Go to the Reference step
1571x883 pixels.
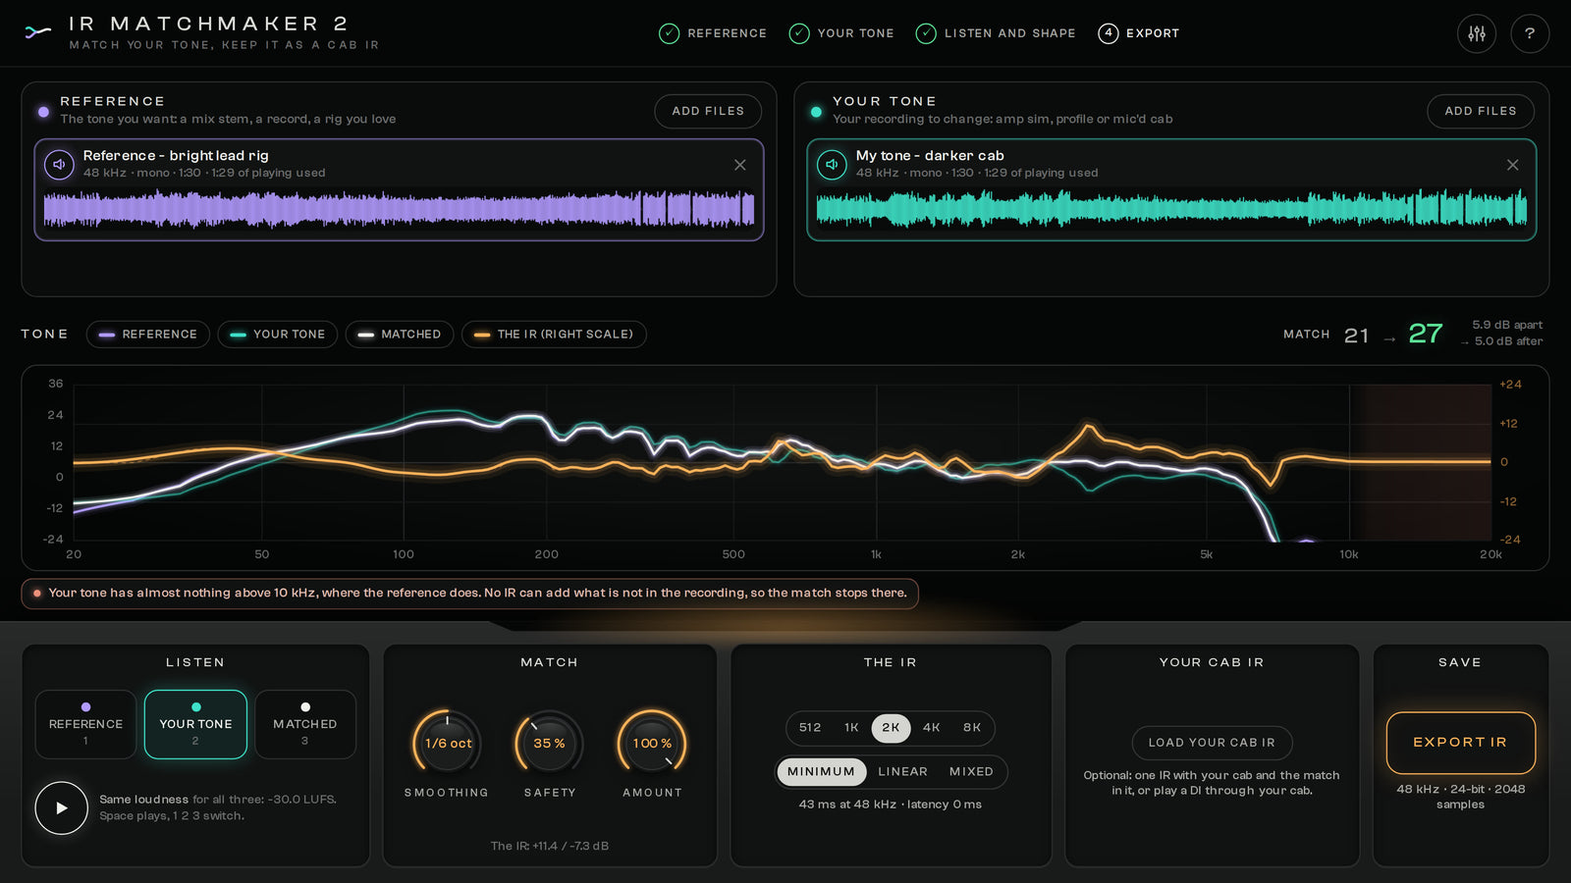pos(713,33)
